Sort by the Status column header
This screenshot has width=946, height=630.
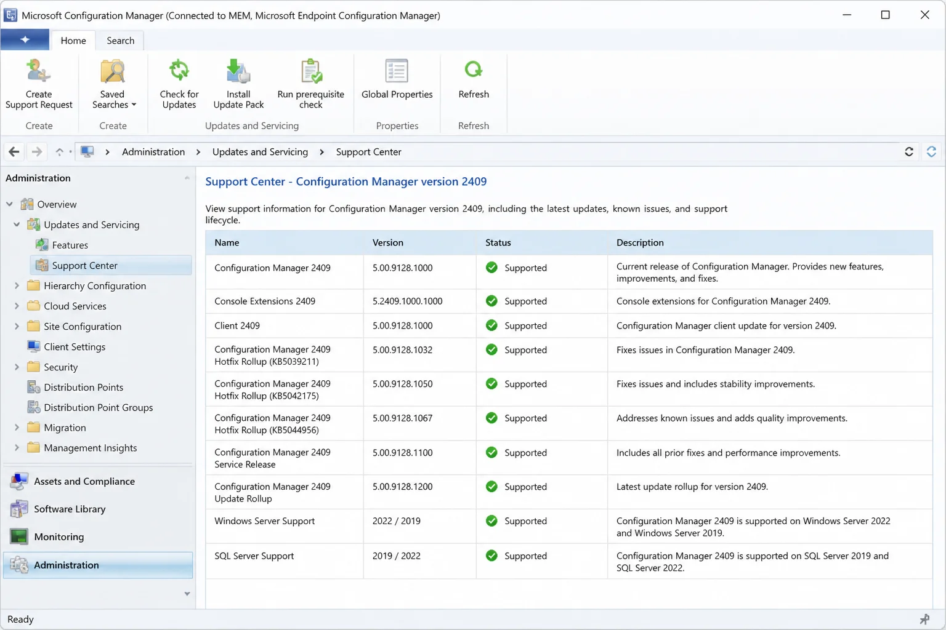542,242
